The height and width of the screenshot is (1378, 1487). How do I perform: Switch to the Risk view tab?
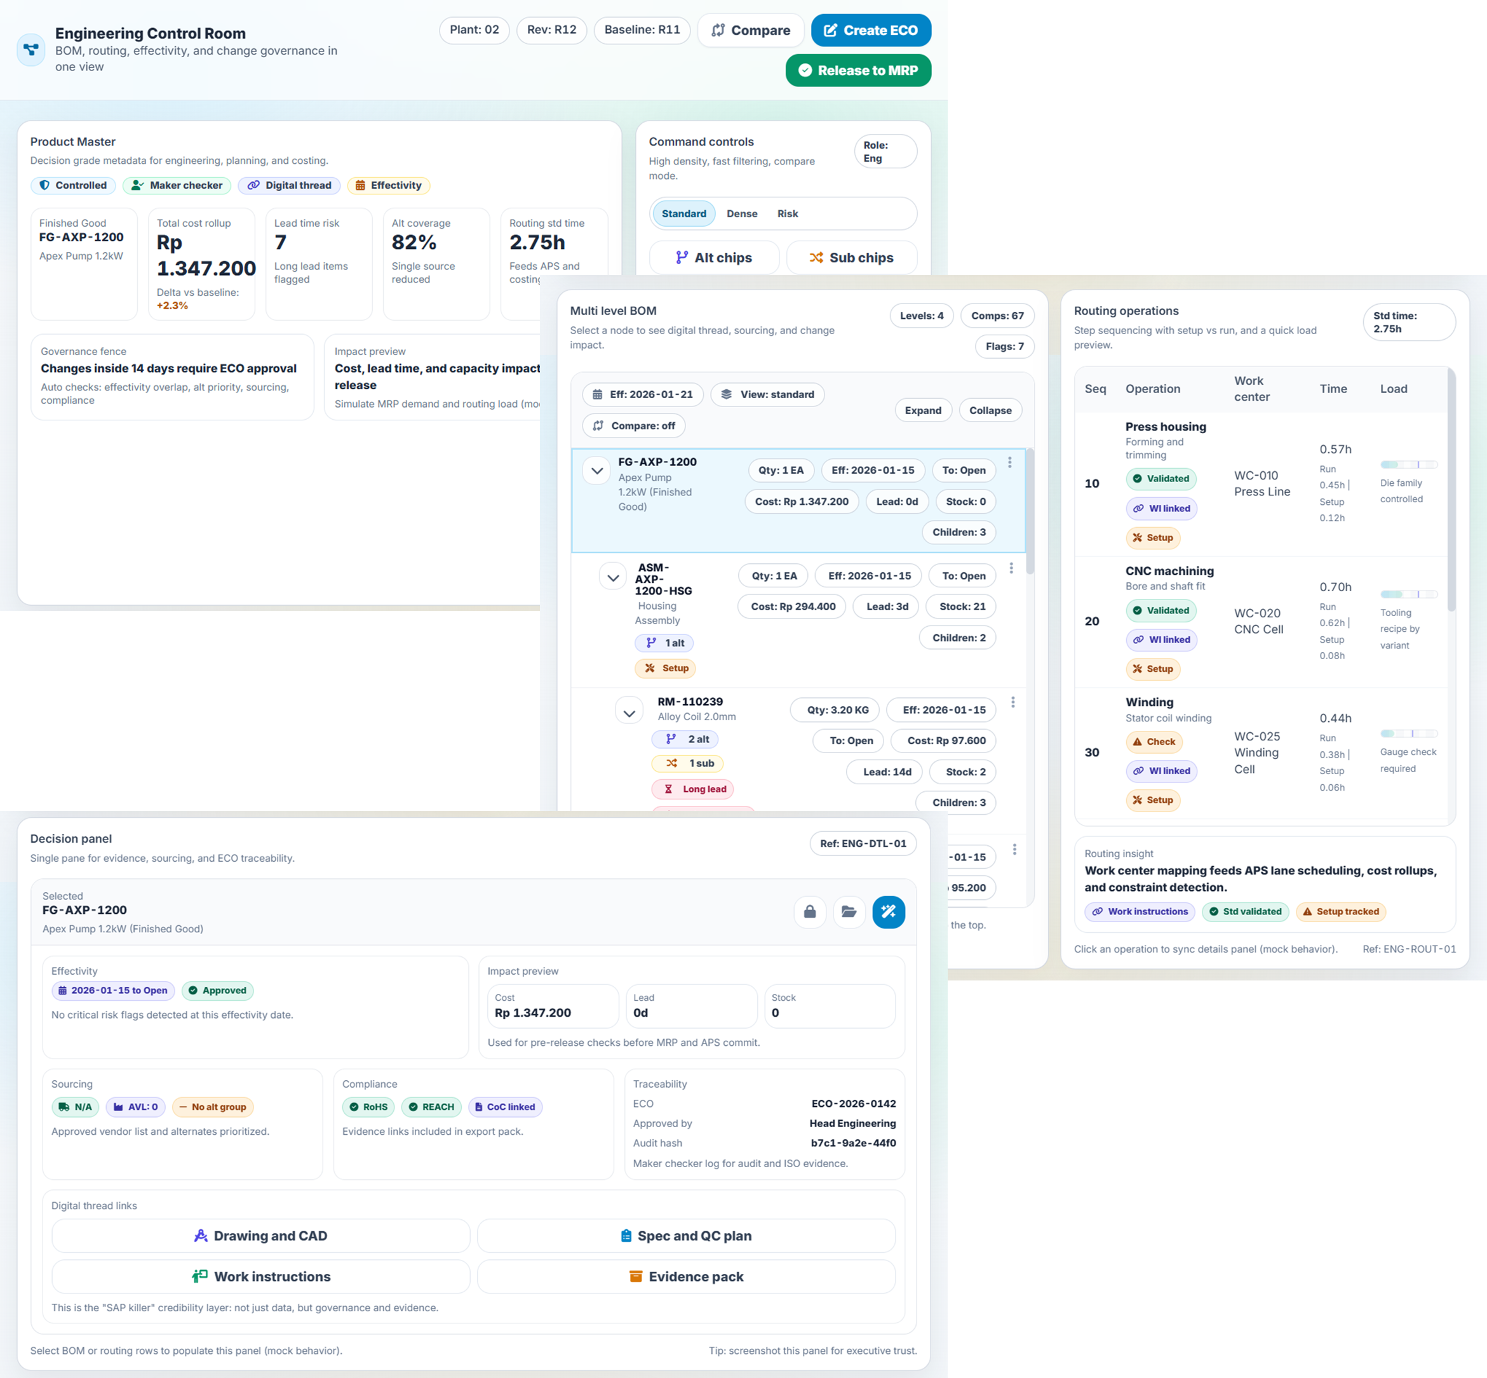click(x=787, y=214)
